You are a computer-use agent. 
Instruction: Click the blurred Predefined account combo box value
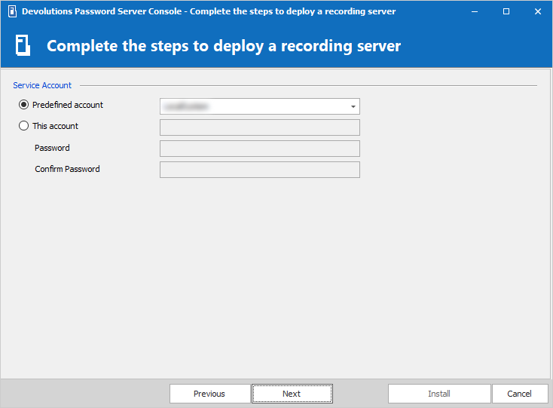(252, 106)
